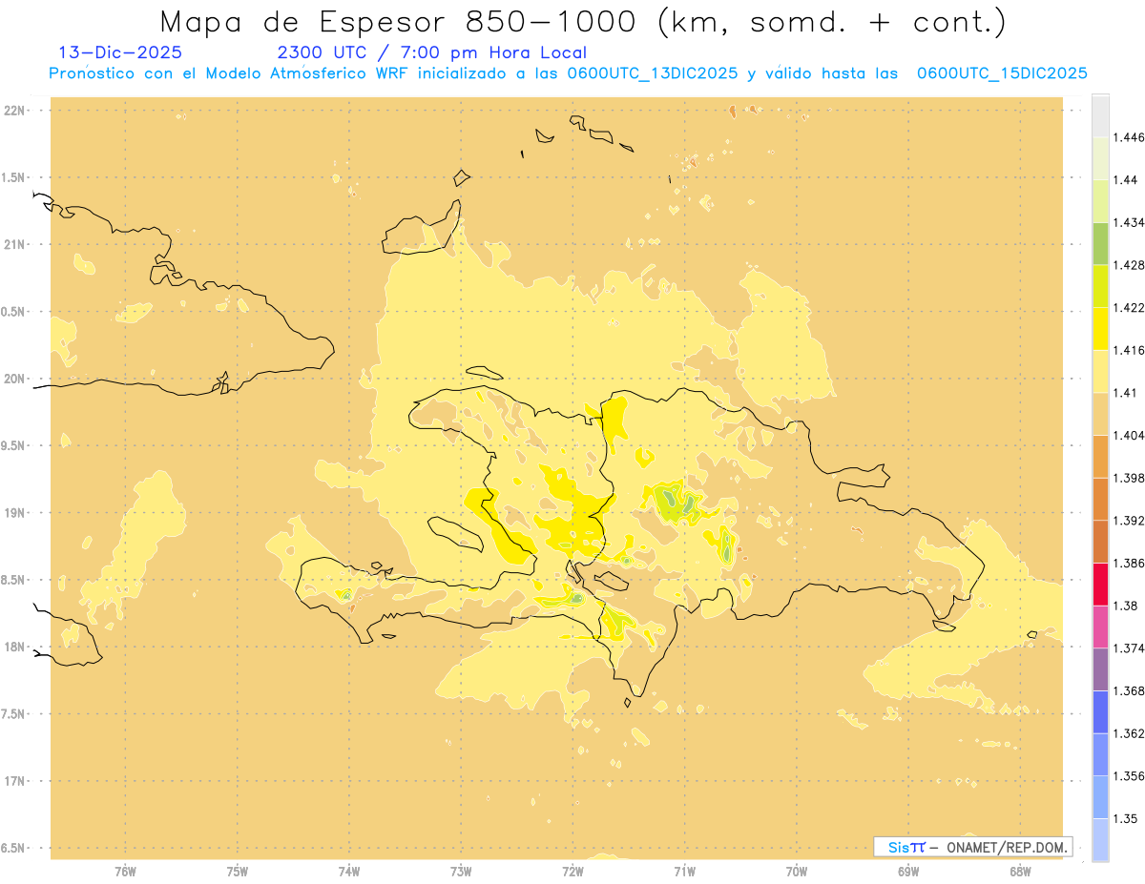Select the gray color swatch above 1.446
Image resolution: width=1145 pixels, height=884 pixels.
pyautogui.click(x=1100, y=115)
